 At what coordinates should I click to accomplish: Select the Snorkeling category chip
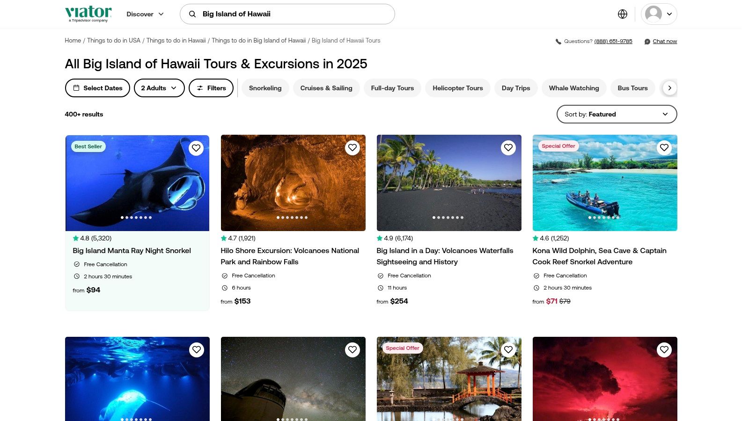click(265, 88)
